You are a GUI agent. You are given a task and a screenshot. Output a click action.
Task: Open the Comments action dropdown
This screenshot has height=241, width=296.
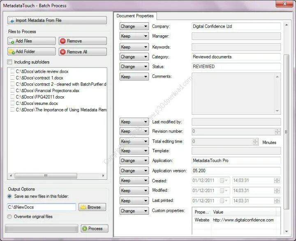pyautogui.click(x=134, y=76)
